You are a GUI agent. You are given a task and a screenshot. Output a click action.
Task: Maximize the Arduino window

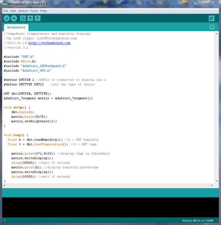[x=202, y=3]
